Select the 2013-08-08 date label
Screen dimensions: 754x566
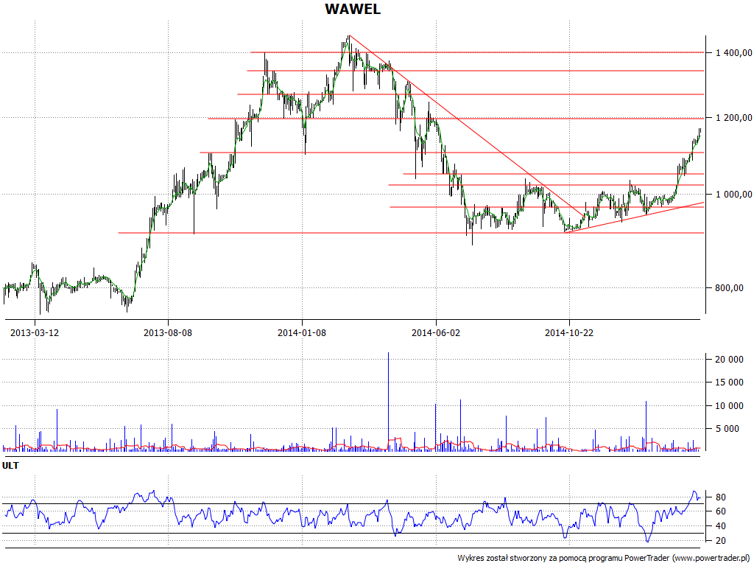pos(168,332)
